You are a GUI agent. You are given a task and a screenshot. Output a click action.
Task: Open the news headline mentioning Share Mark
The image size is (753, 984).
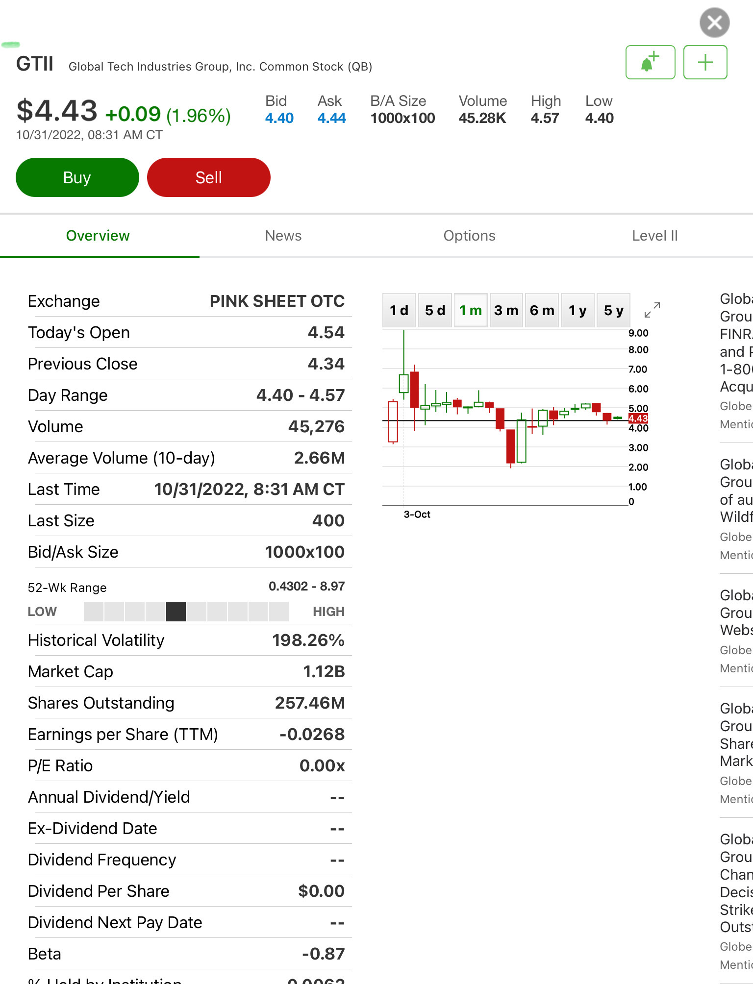pos(736,735)
